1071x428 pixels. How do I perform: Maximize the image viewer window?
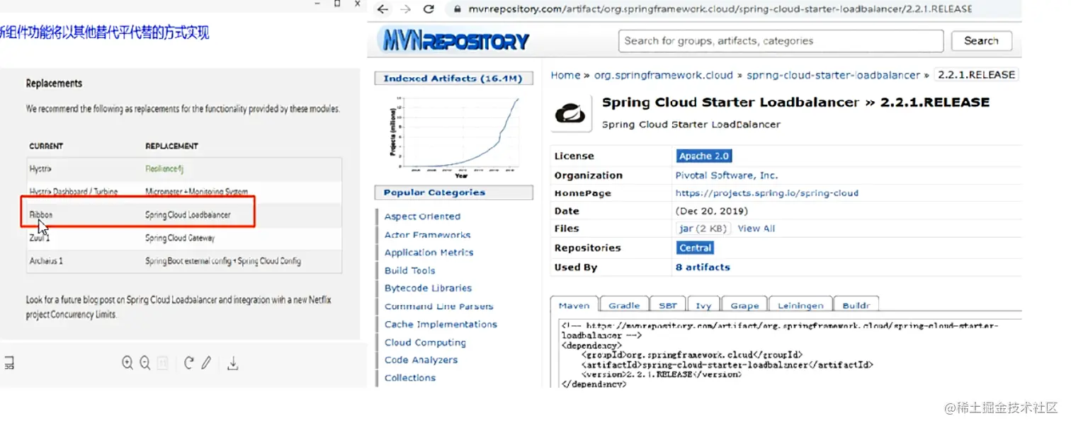coord(337,4)
